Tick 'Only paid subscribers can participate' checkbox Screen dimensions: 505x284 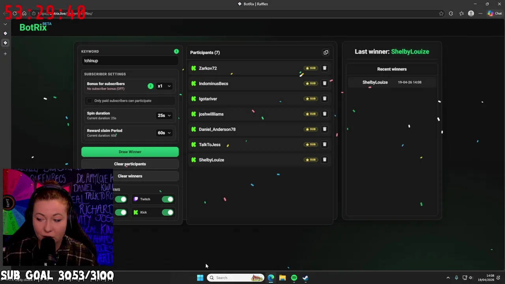[x=90, y=101]
